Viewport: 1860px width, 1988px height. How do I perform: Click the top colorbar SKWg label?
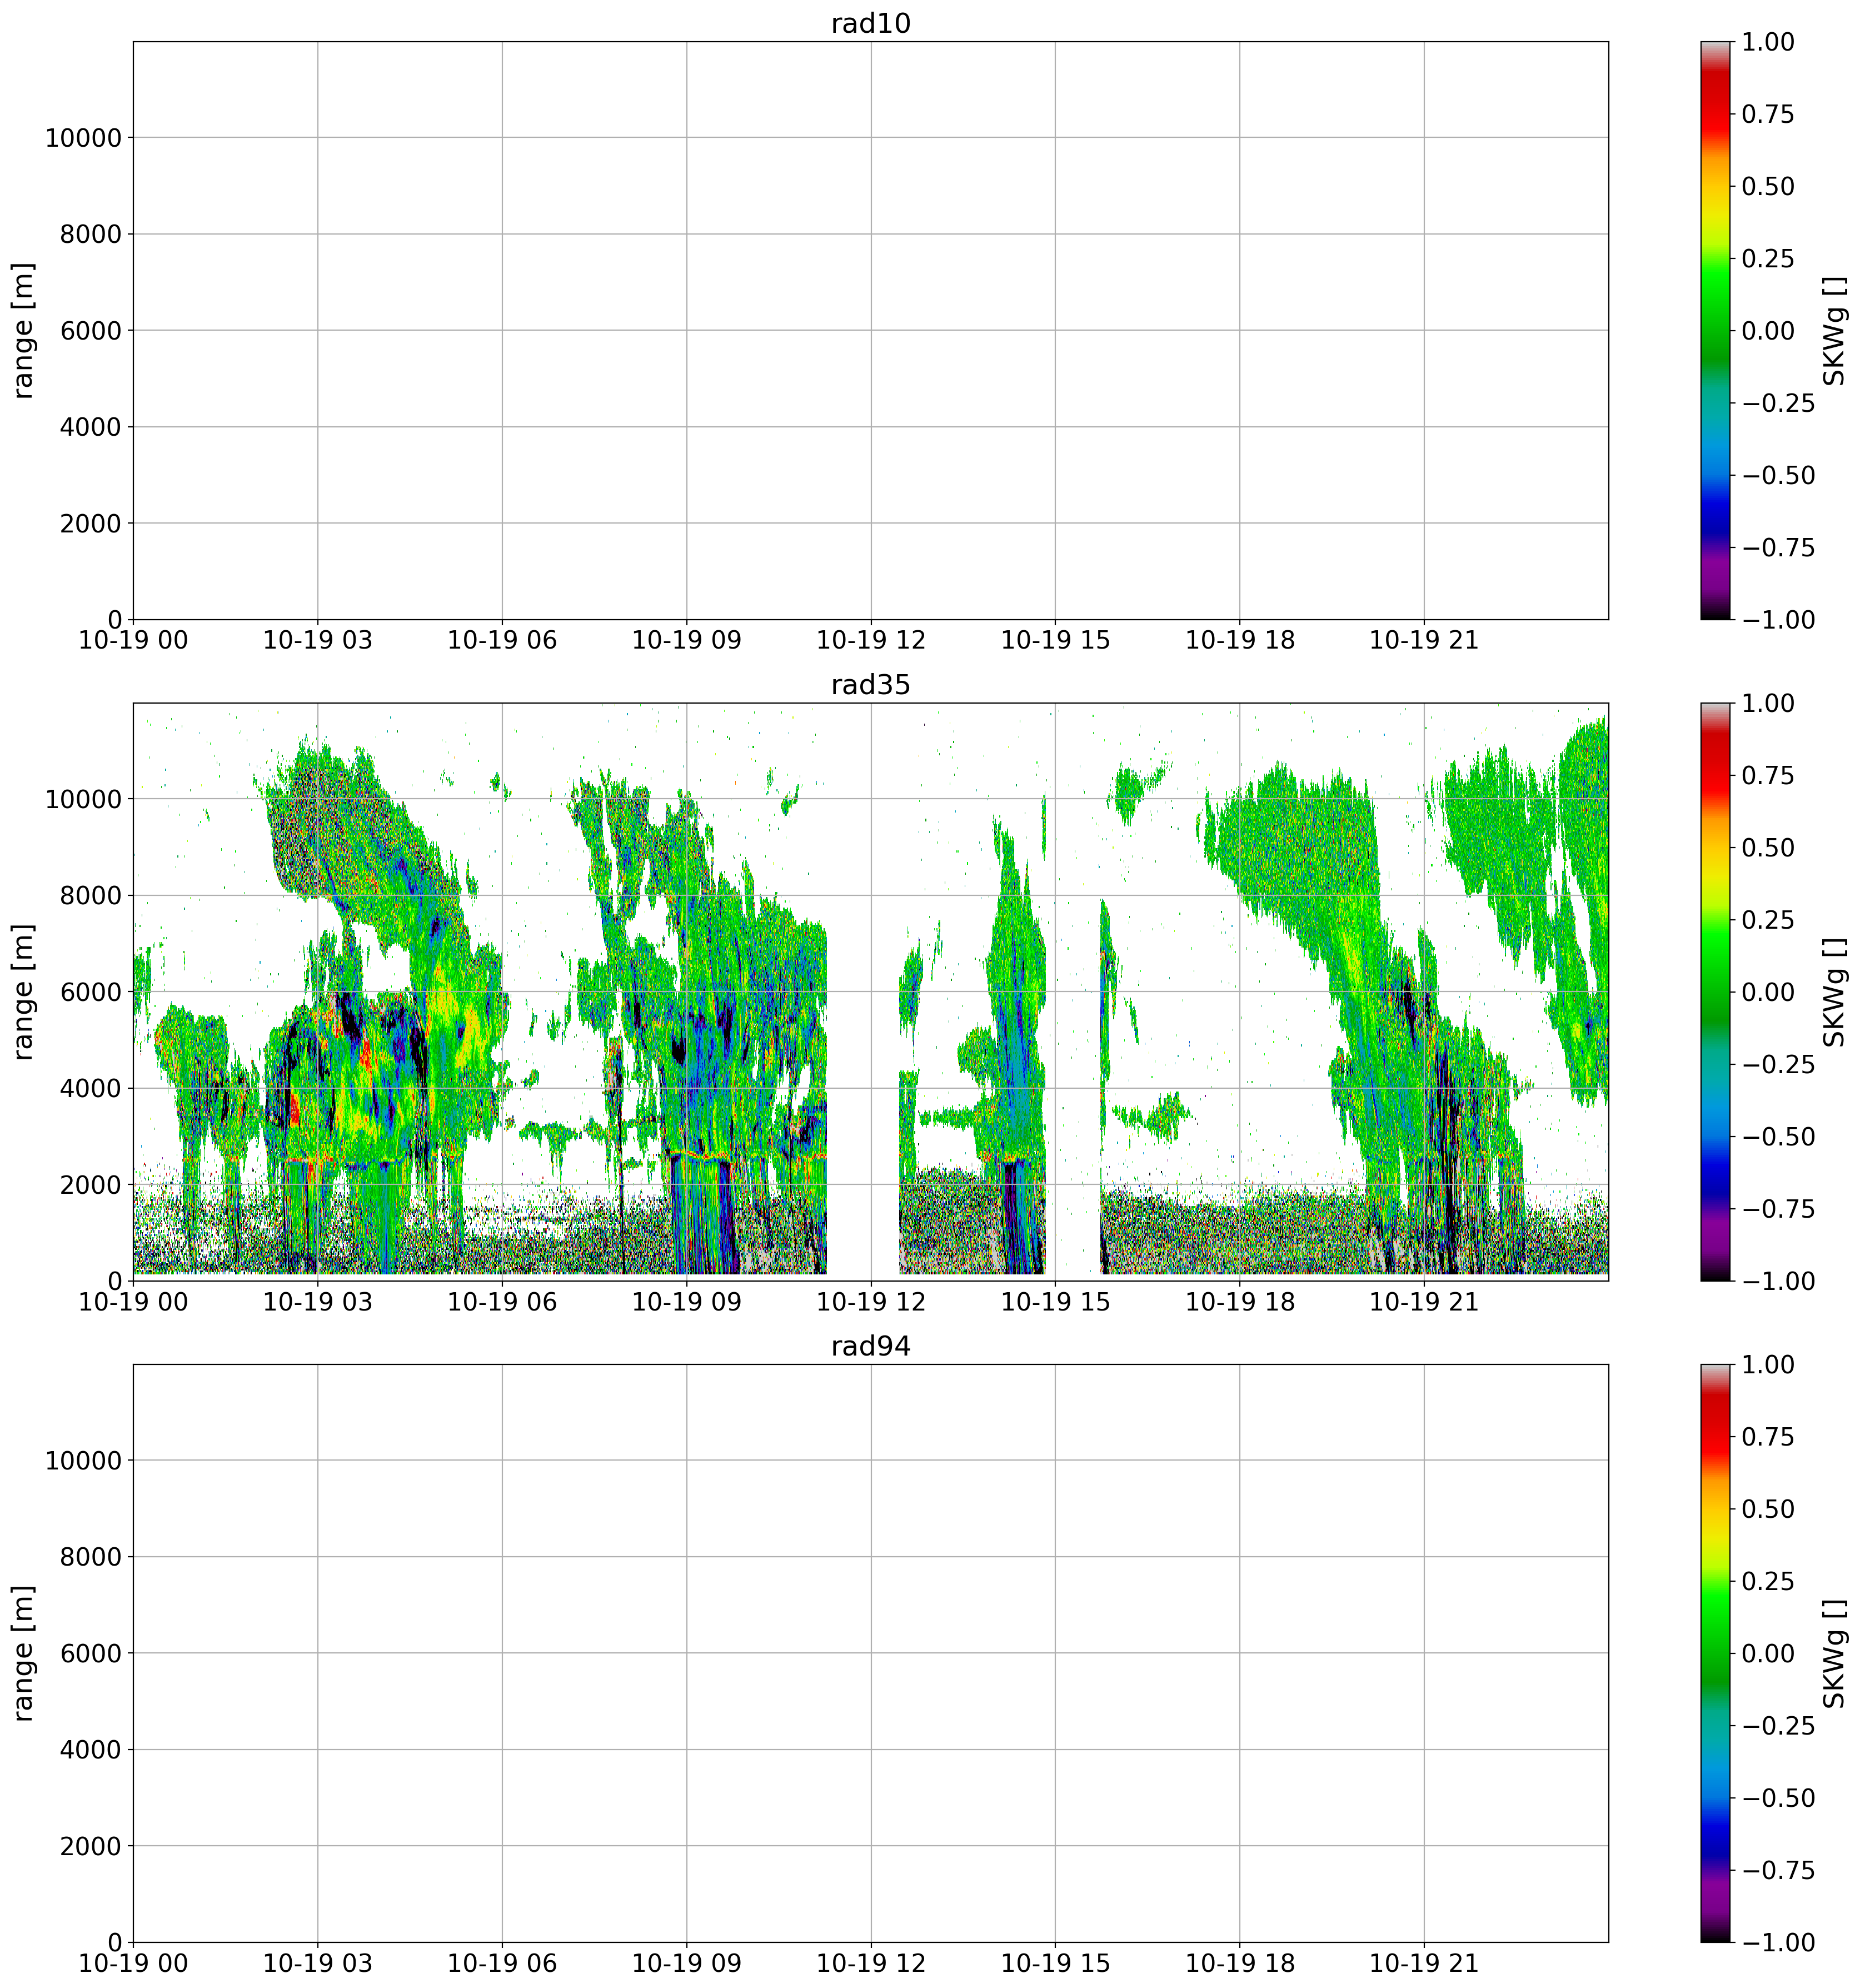1833,331
